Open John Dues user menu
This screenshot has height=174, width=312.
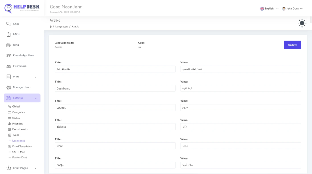pyautogui.click(x=292, y=9)
